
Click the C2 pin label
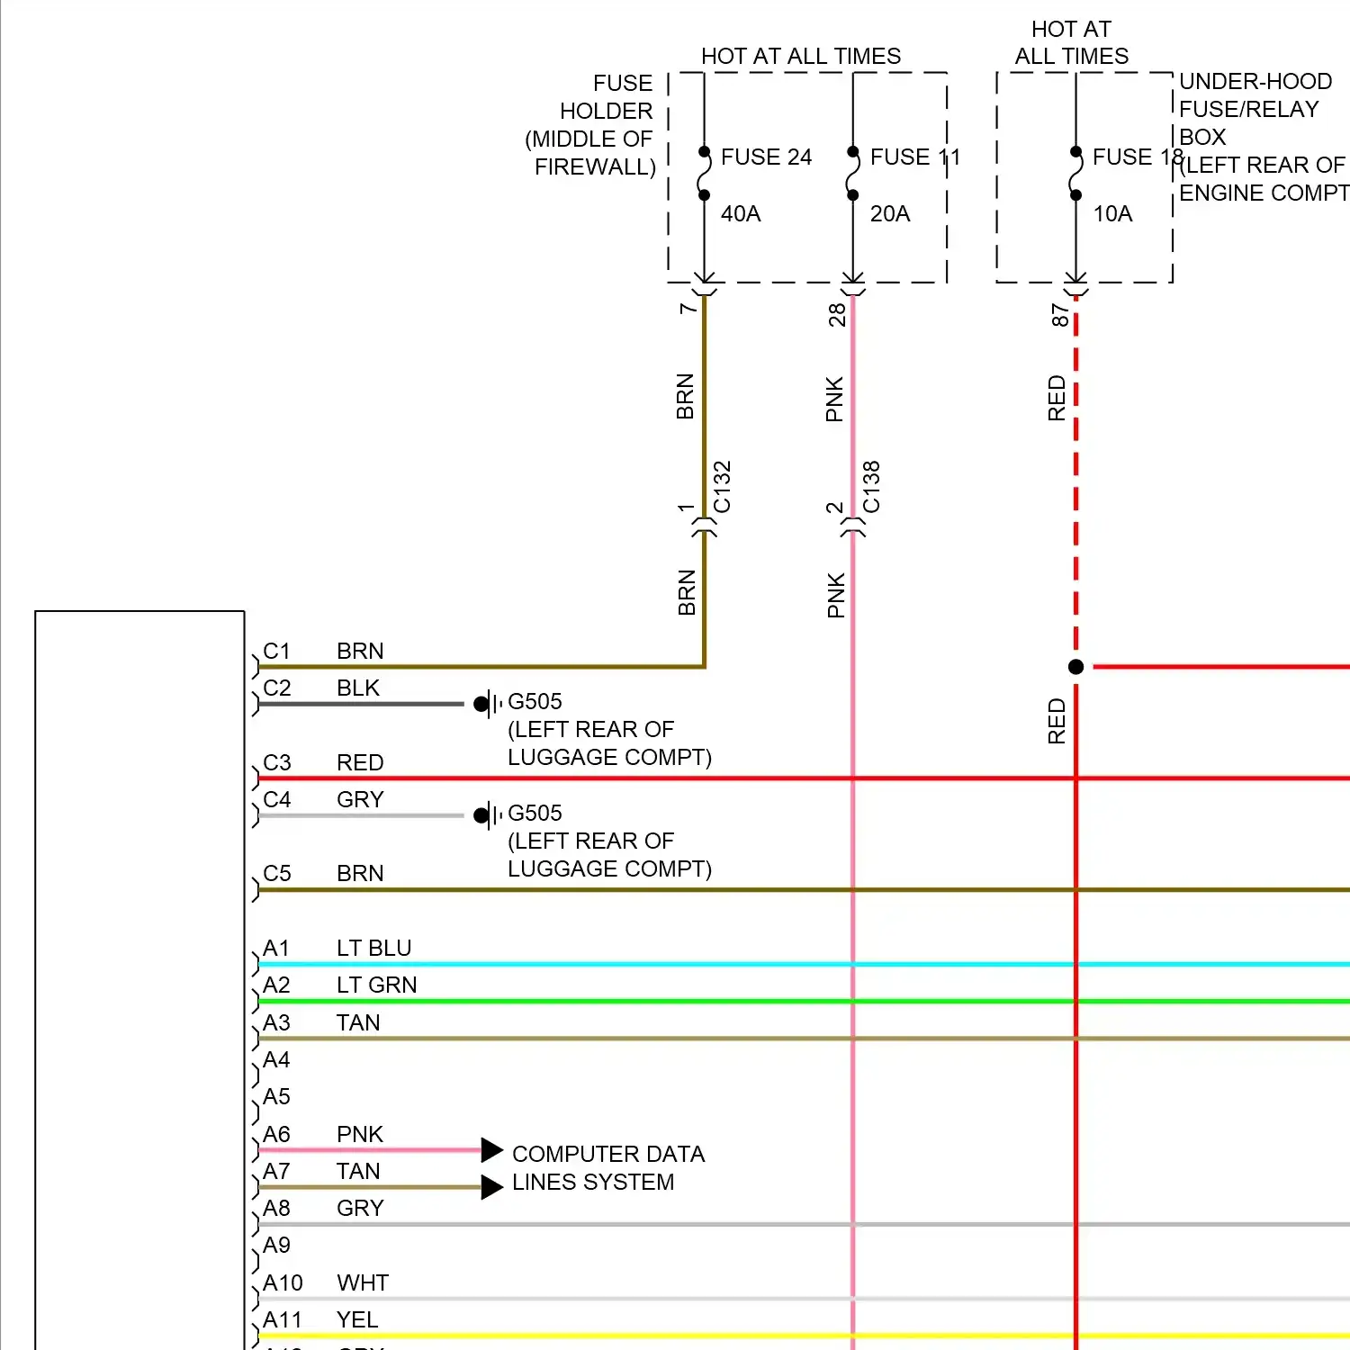[x=276, y=688]
